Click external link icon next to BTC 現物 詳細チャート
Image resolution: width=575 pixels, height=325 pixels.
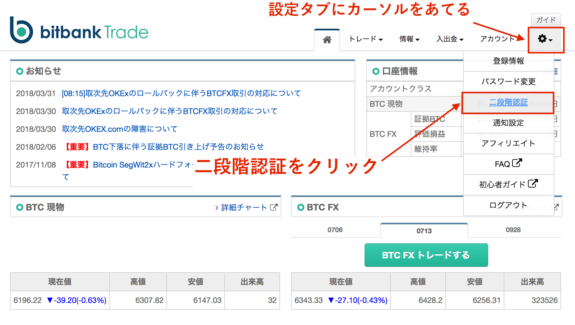[x=274, y=207]
